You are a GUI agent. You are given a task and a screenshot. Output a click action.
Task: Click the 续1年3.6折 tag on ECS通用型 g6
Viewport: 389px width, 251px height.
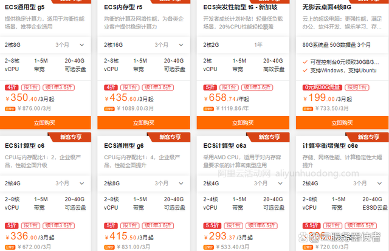click(158, 225)
